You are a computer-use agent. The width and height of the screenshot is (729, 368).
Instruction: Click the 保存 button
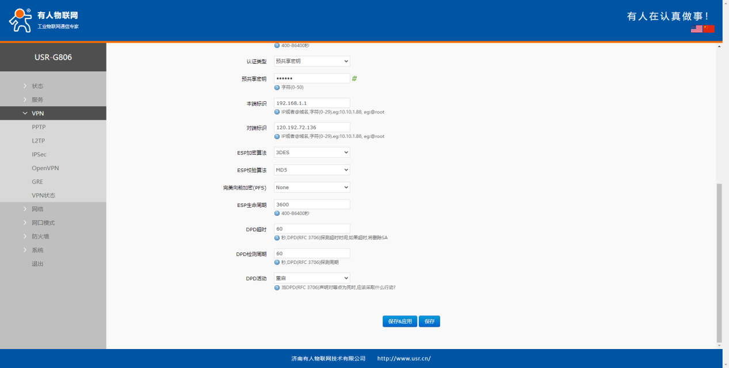coord(429,321)
